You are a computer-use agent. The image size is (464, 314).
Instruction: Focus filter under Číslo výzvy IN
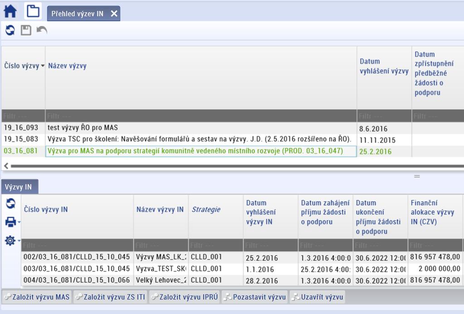pos(77,245)
